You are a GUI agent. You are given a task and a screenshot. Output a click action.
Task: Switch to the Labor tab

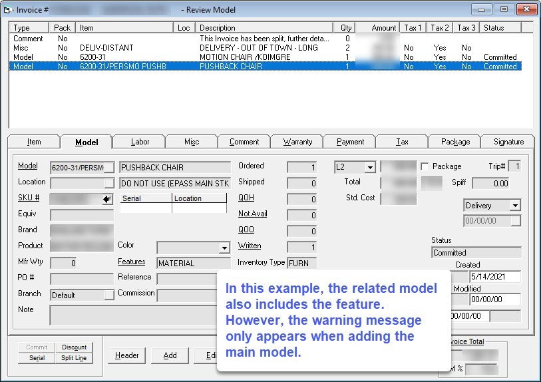(140, 142)
